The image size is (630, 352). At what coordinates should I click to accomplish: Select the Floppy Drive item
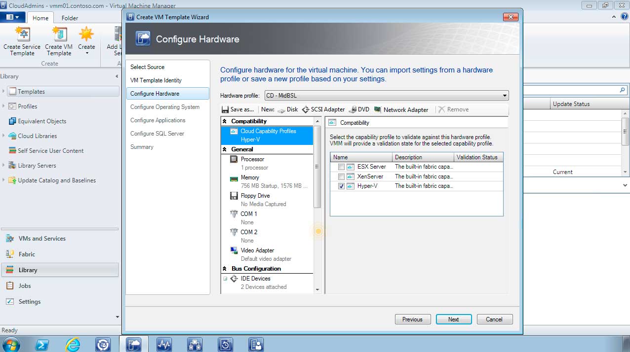pos(267,200)
